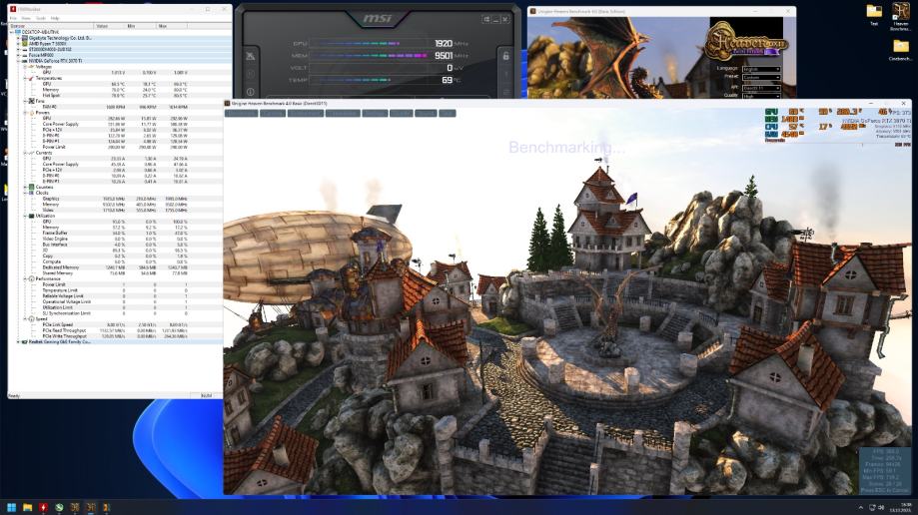Click the first button in Heaven's toolbar

(242, 114)
